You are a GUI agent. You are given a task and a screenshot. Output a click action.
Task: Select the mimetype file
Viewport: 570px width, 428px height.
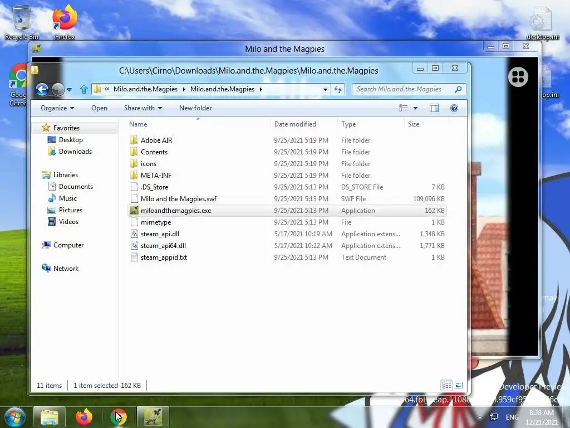coord(156,222)
